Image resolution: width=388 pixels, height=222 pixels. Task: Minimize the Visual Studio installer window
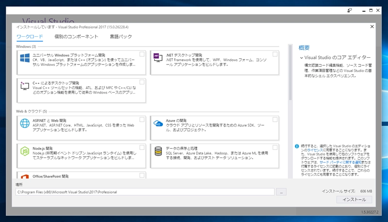(364, 10)
